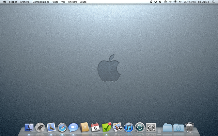Open Dropbox menu bar icon

pos(156,2)
